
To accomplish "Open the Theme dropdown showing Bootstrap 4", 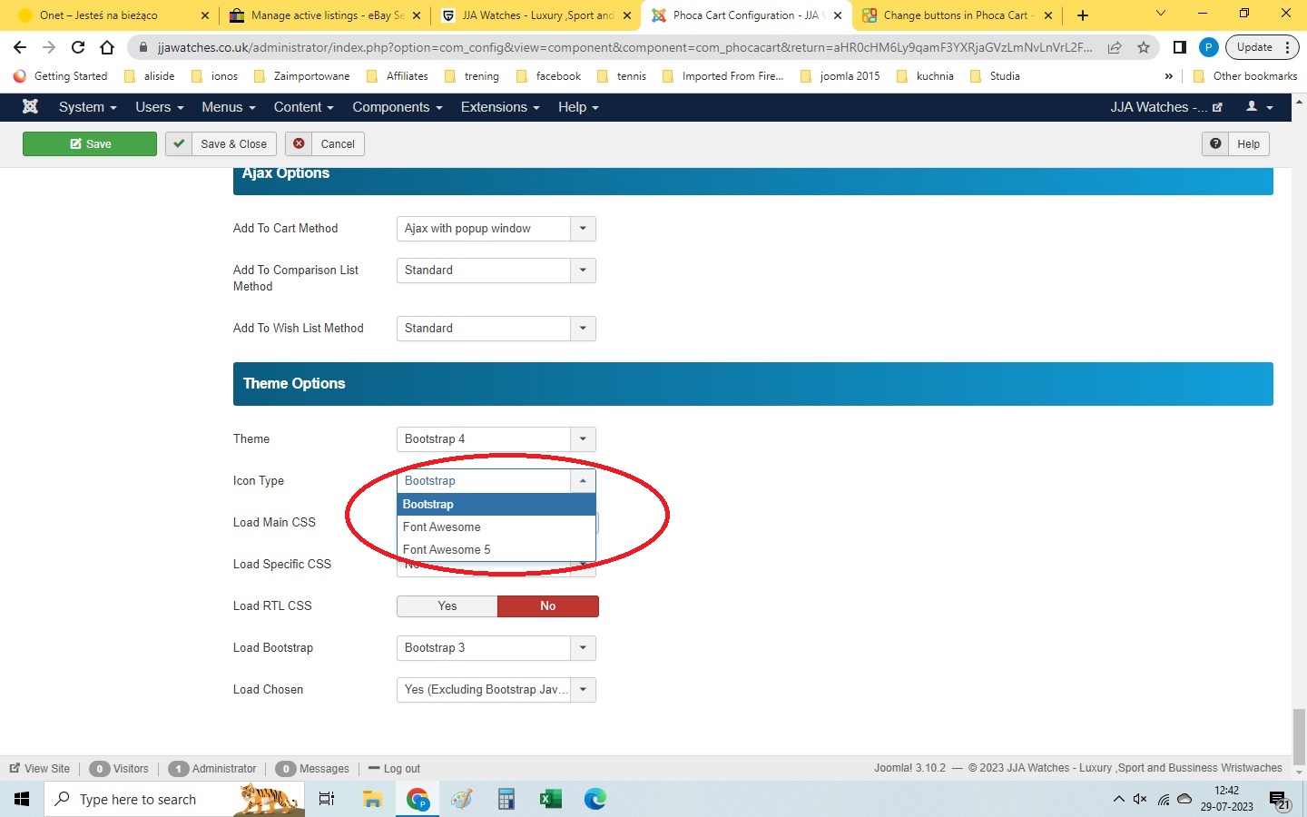I will click(496, 439).
